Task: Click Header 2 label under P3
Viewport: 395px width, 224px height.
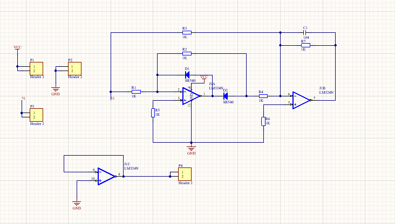Action: tap(37, 124)
